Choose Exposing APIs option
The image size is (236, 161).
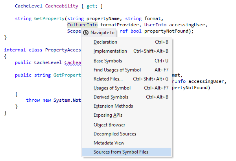point(108,115)
